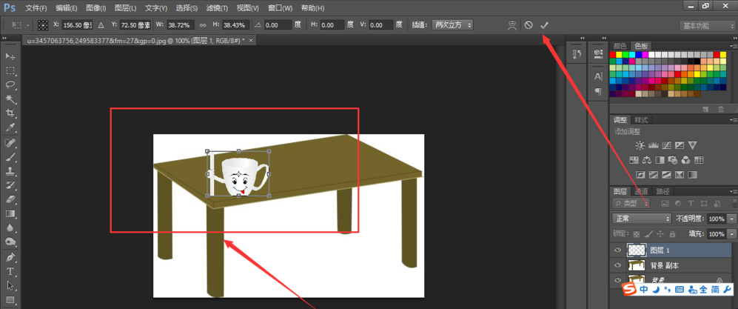Cancel the transform with the circle-slash icon
The image size is (738, 309).
click(x=529, y=24)
